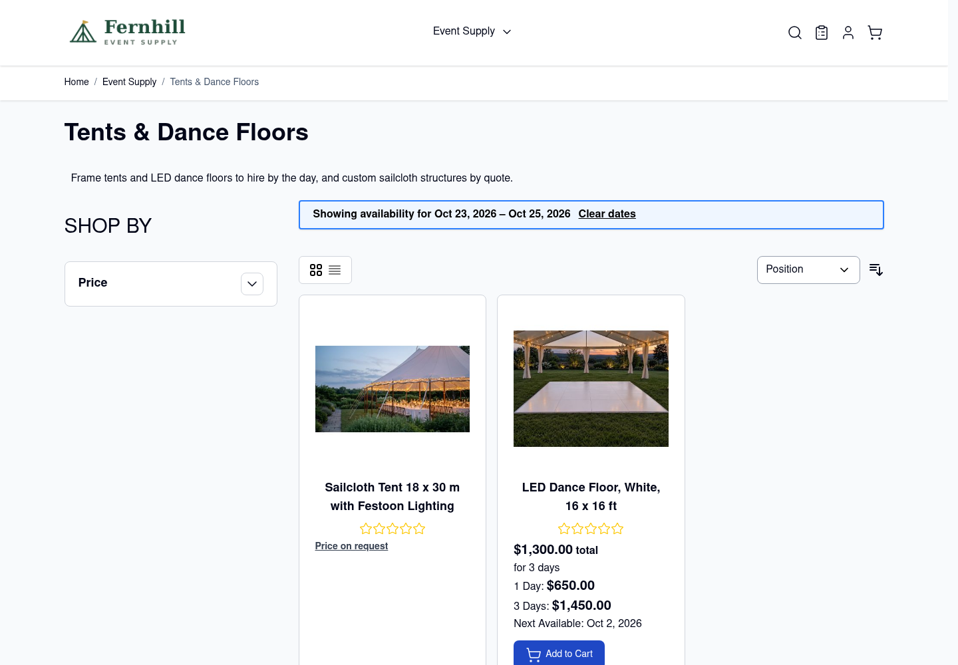Expand the Price filter chevron
958x665 pixels.
[x=252, y=284]
